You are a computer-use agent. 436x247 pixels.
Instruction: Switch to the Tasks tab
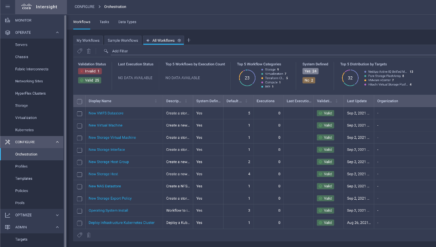[x=104, y=22]
